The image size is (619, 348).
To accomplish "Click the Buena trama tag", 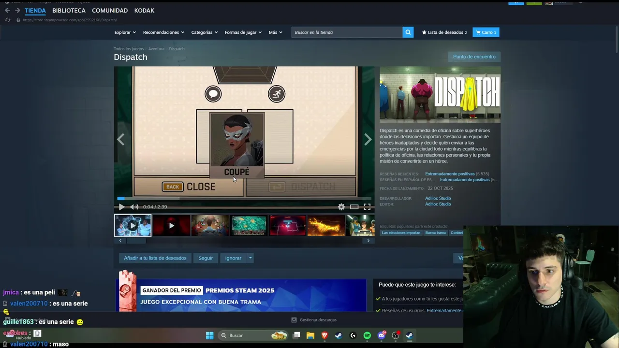I will (435, 232).
